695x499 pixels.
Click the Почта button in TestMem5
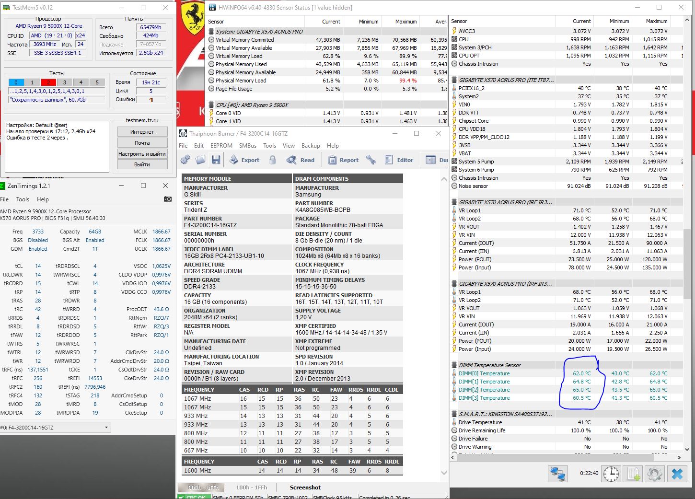point(142,143)
